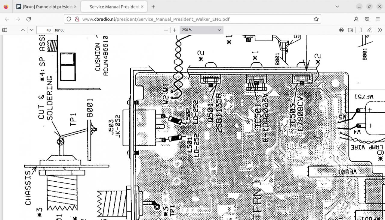Open the tracking protection shield panel
The width and height of the screenshot is (385, 220).
click(x=69, y=19)
